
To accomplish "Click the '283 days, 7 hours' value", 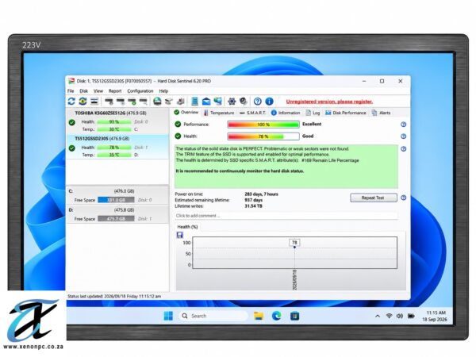I will click(x=261, y=194).
